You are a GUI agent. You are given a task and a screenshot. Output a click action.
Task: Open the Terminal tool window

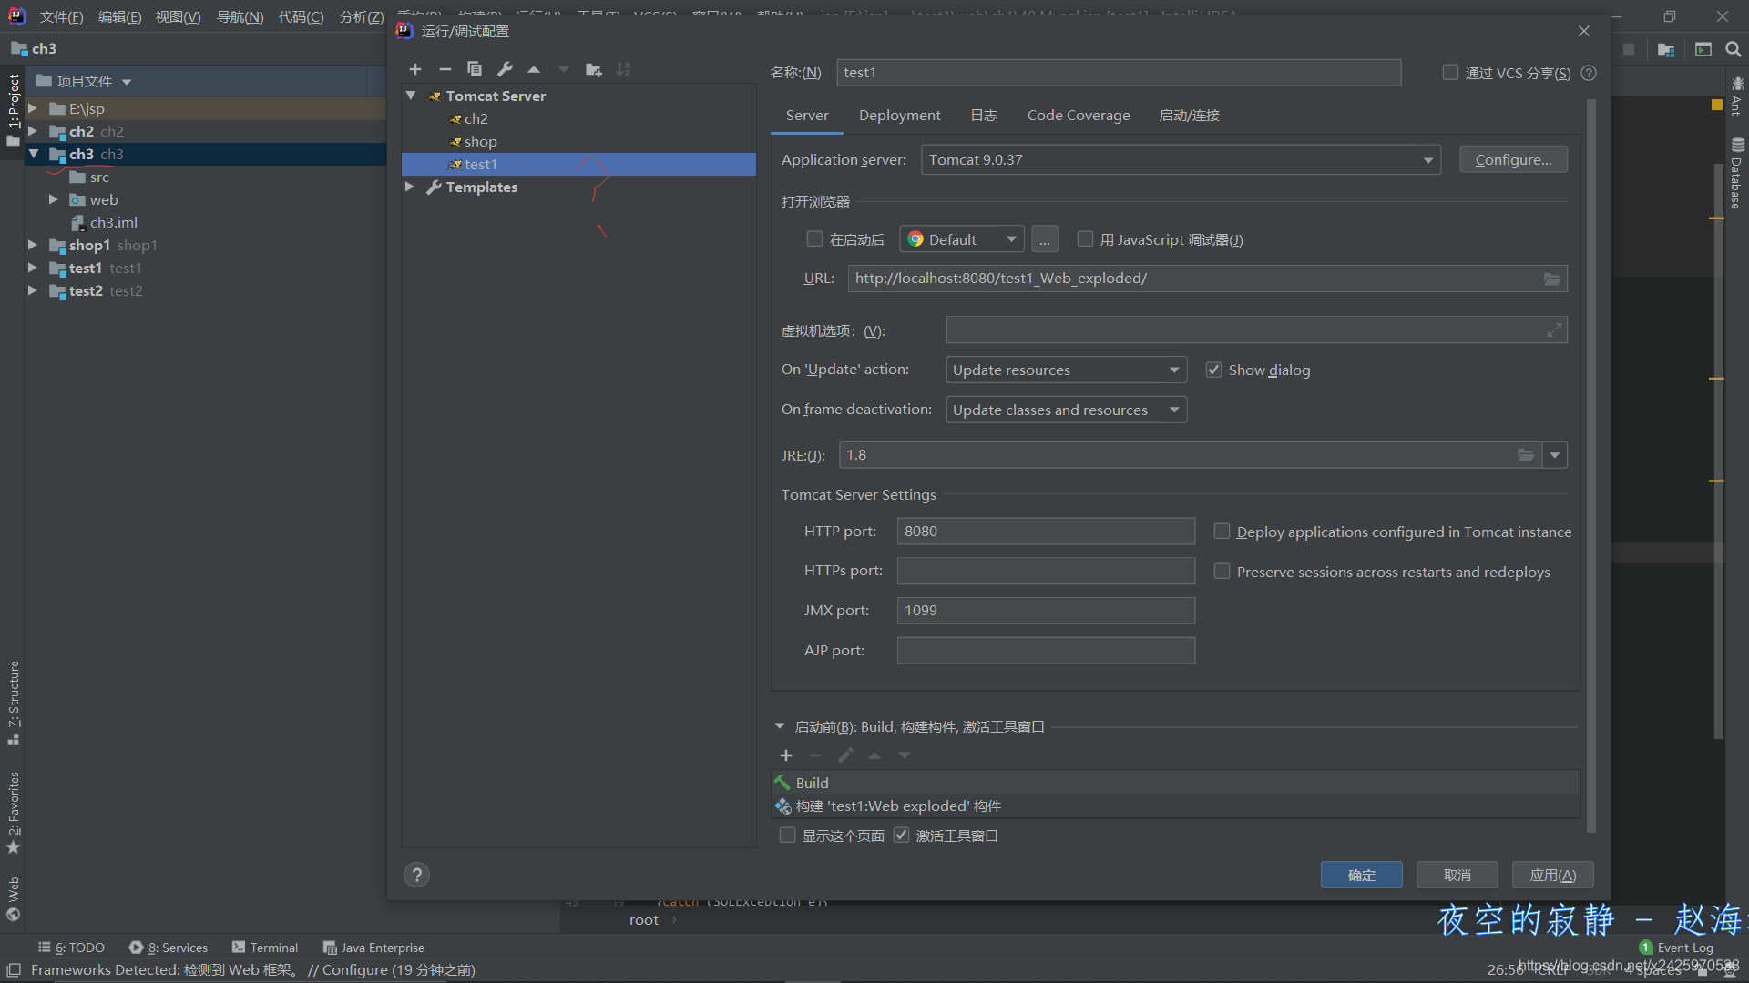[x=265, y=948]
